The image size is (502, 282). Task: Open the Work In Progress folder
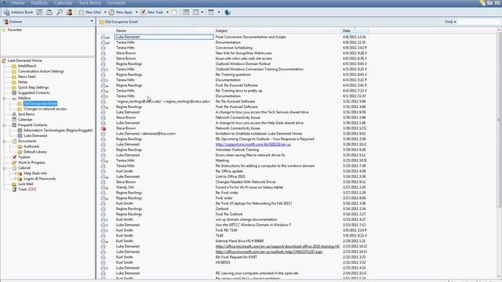(x=31, y=163)
